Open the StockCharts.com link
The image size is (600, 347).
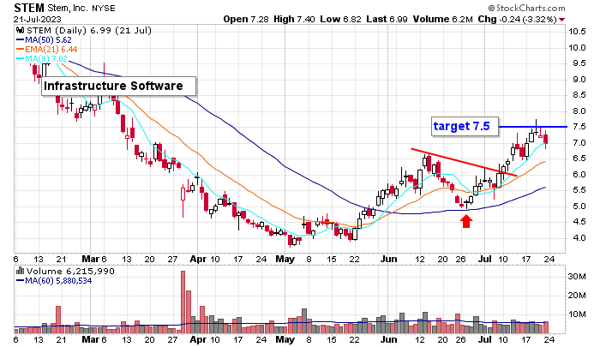pyautogui.click(x=531, y=8)
